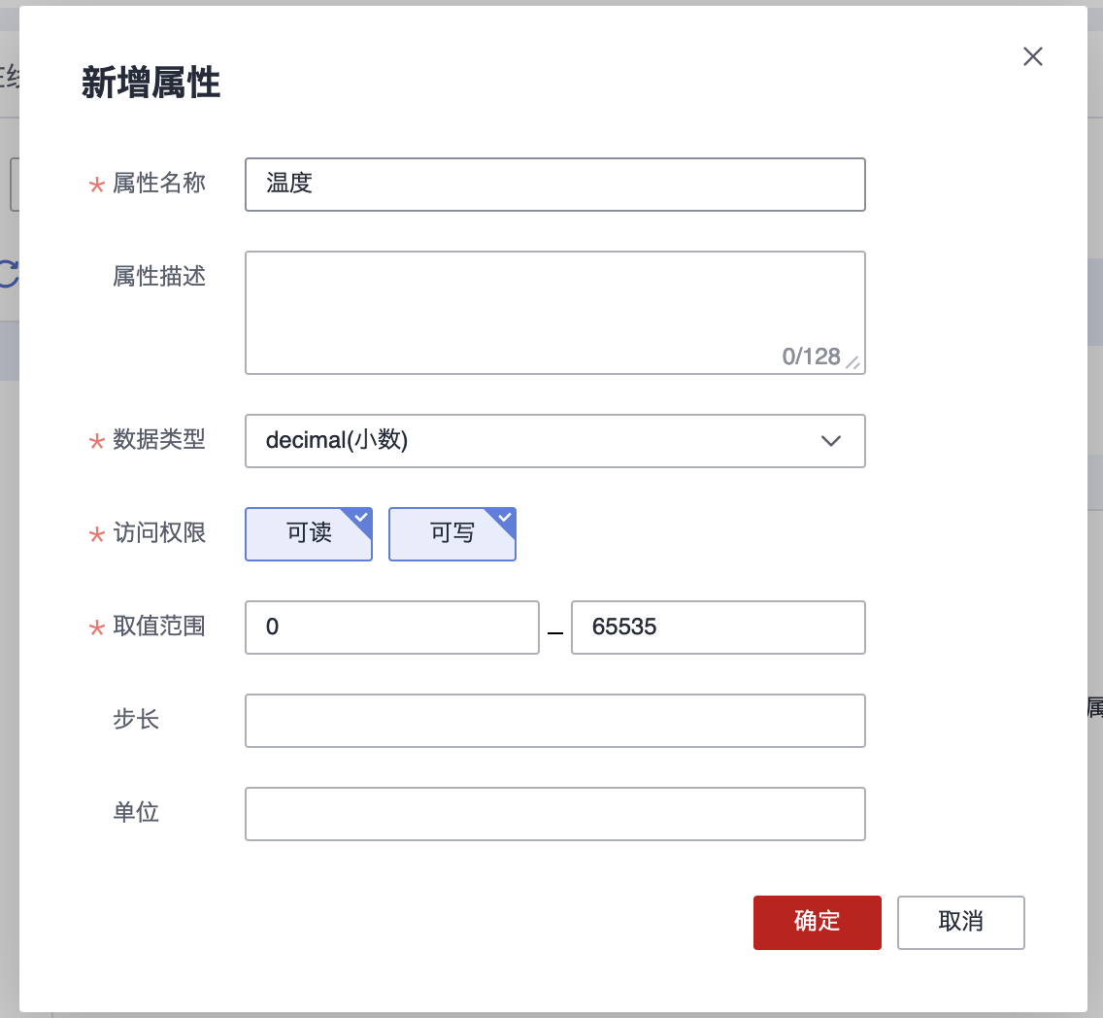Click the 新增属性 dialog title
The height and width of the screenshot is (1018, 1103).
click(150, 85)
